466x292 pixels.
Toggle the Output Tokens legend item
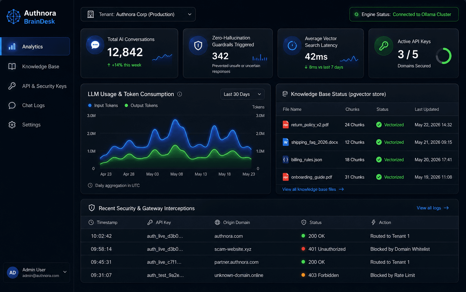click(x=141, y=105)
